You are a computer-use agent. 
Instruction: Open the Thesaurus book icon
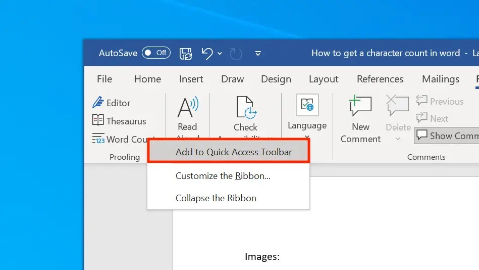point(98,120)
